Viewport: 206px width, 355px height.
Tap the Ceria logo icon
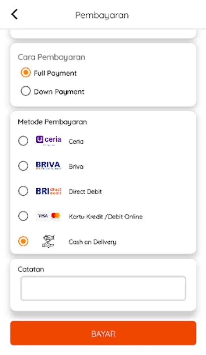pyautogui.click(x=49, y=141)
